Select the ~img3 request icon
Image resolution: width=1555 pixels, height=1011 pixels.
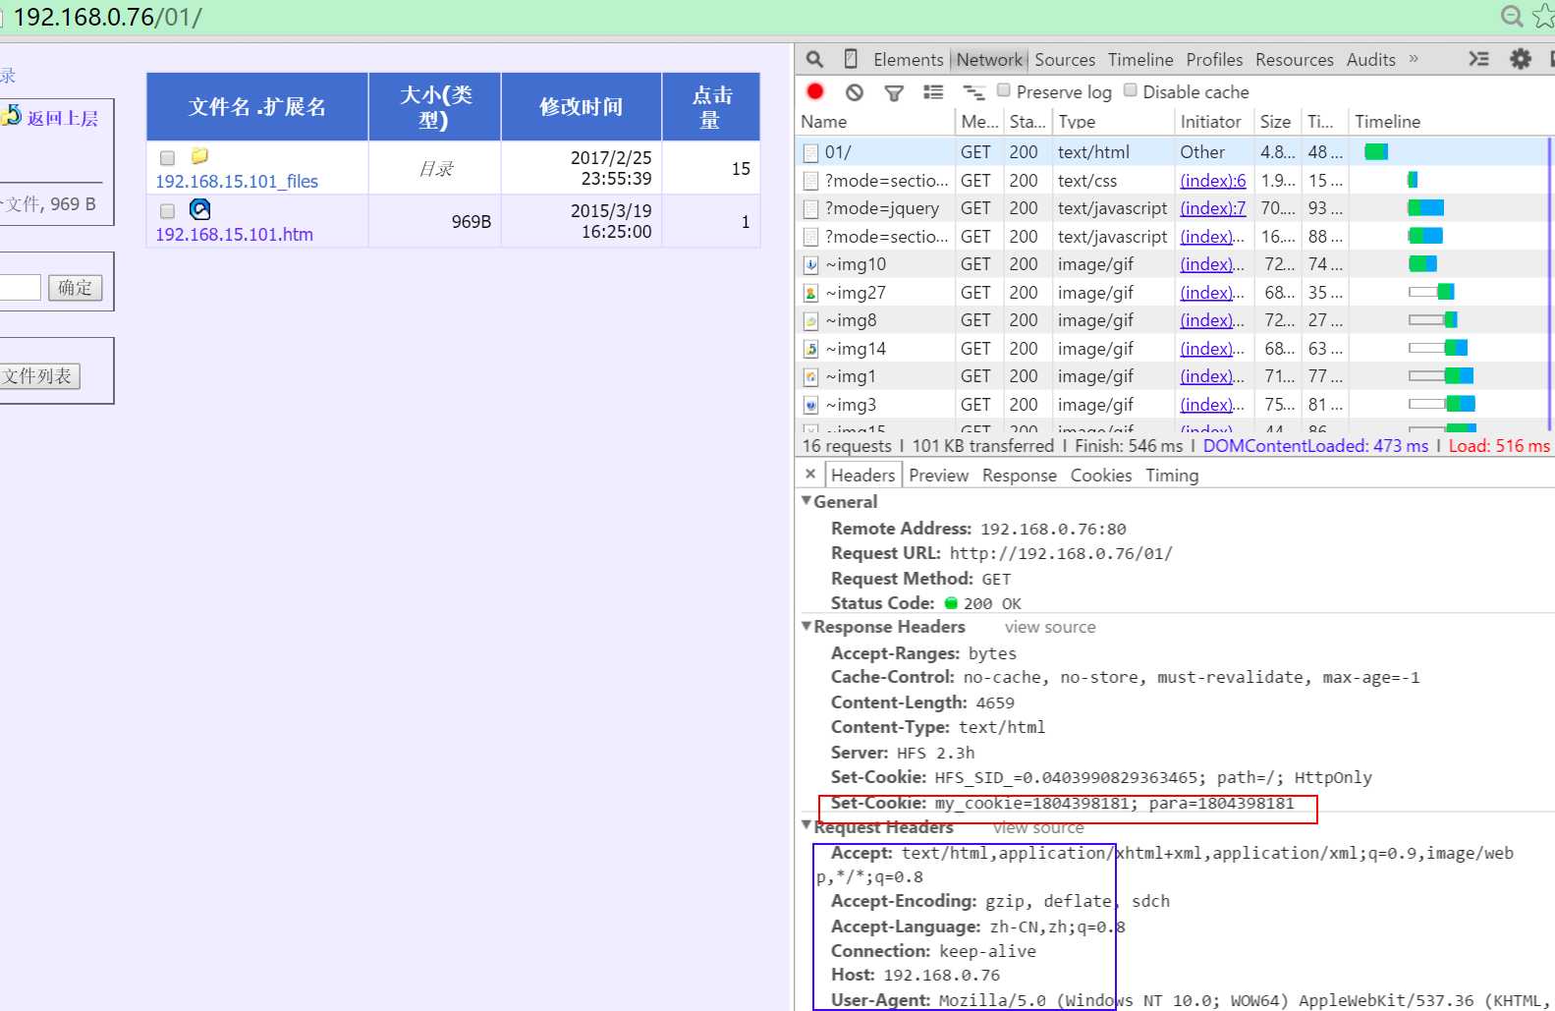coord(810,405)
